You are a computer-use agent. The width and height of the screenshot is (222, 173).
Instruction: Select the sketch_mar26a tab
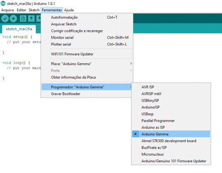coord(19,29)
